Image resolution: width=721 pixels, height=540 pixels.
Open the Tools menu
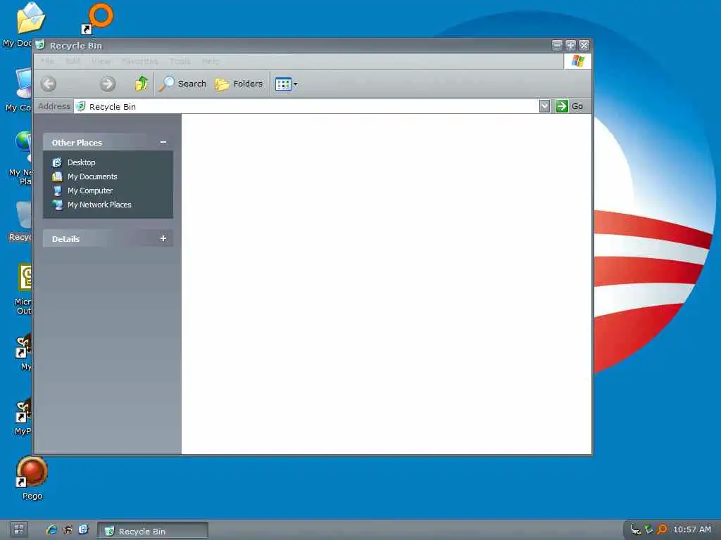180,61
